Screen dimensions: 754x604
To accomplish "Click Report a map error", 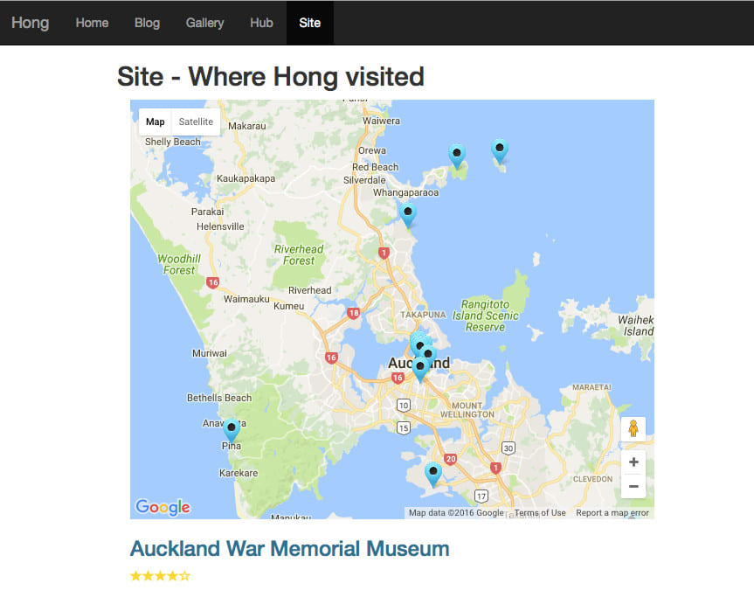I will pyautogui.click(x=612, y=513).
